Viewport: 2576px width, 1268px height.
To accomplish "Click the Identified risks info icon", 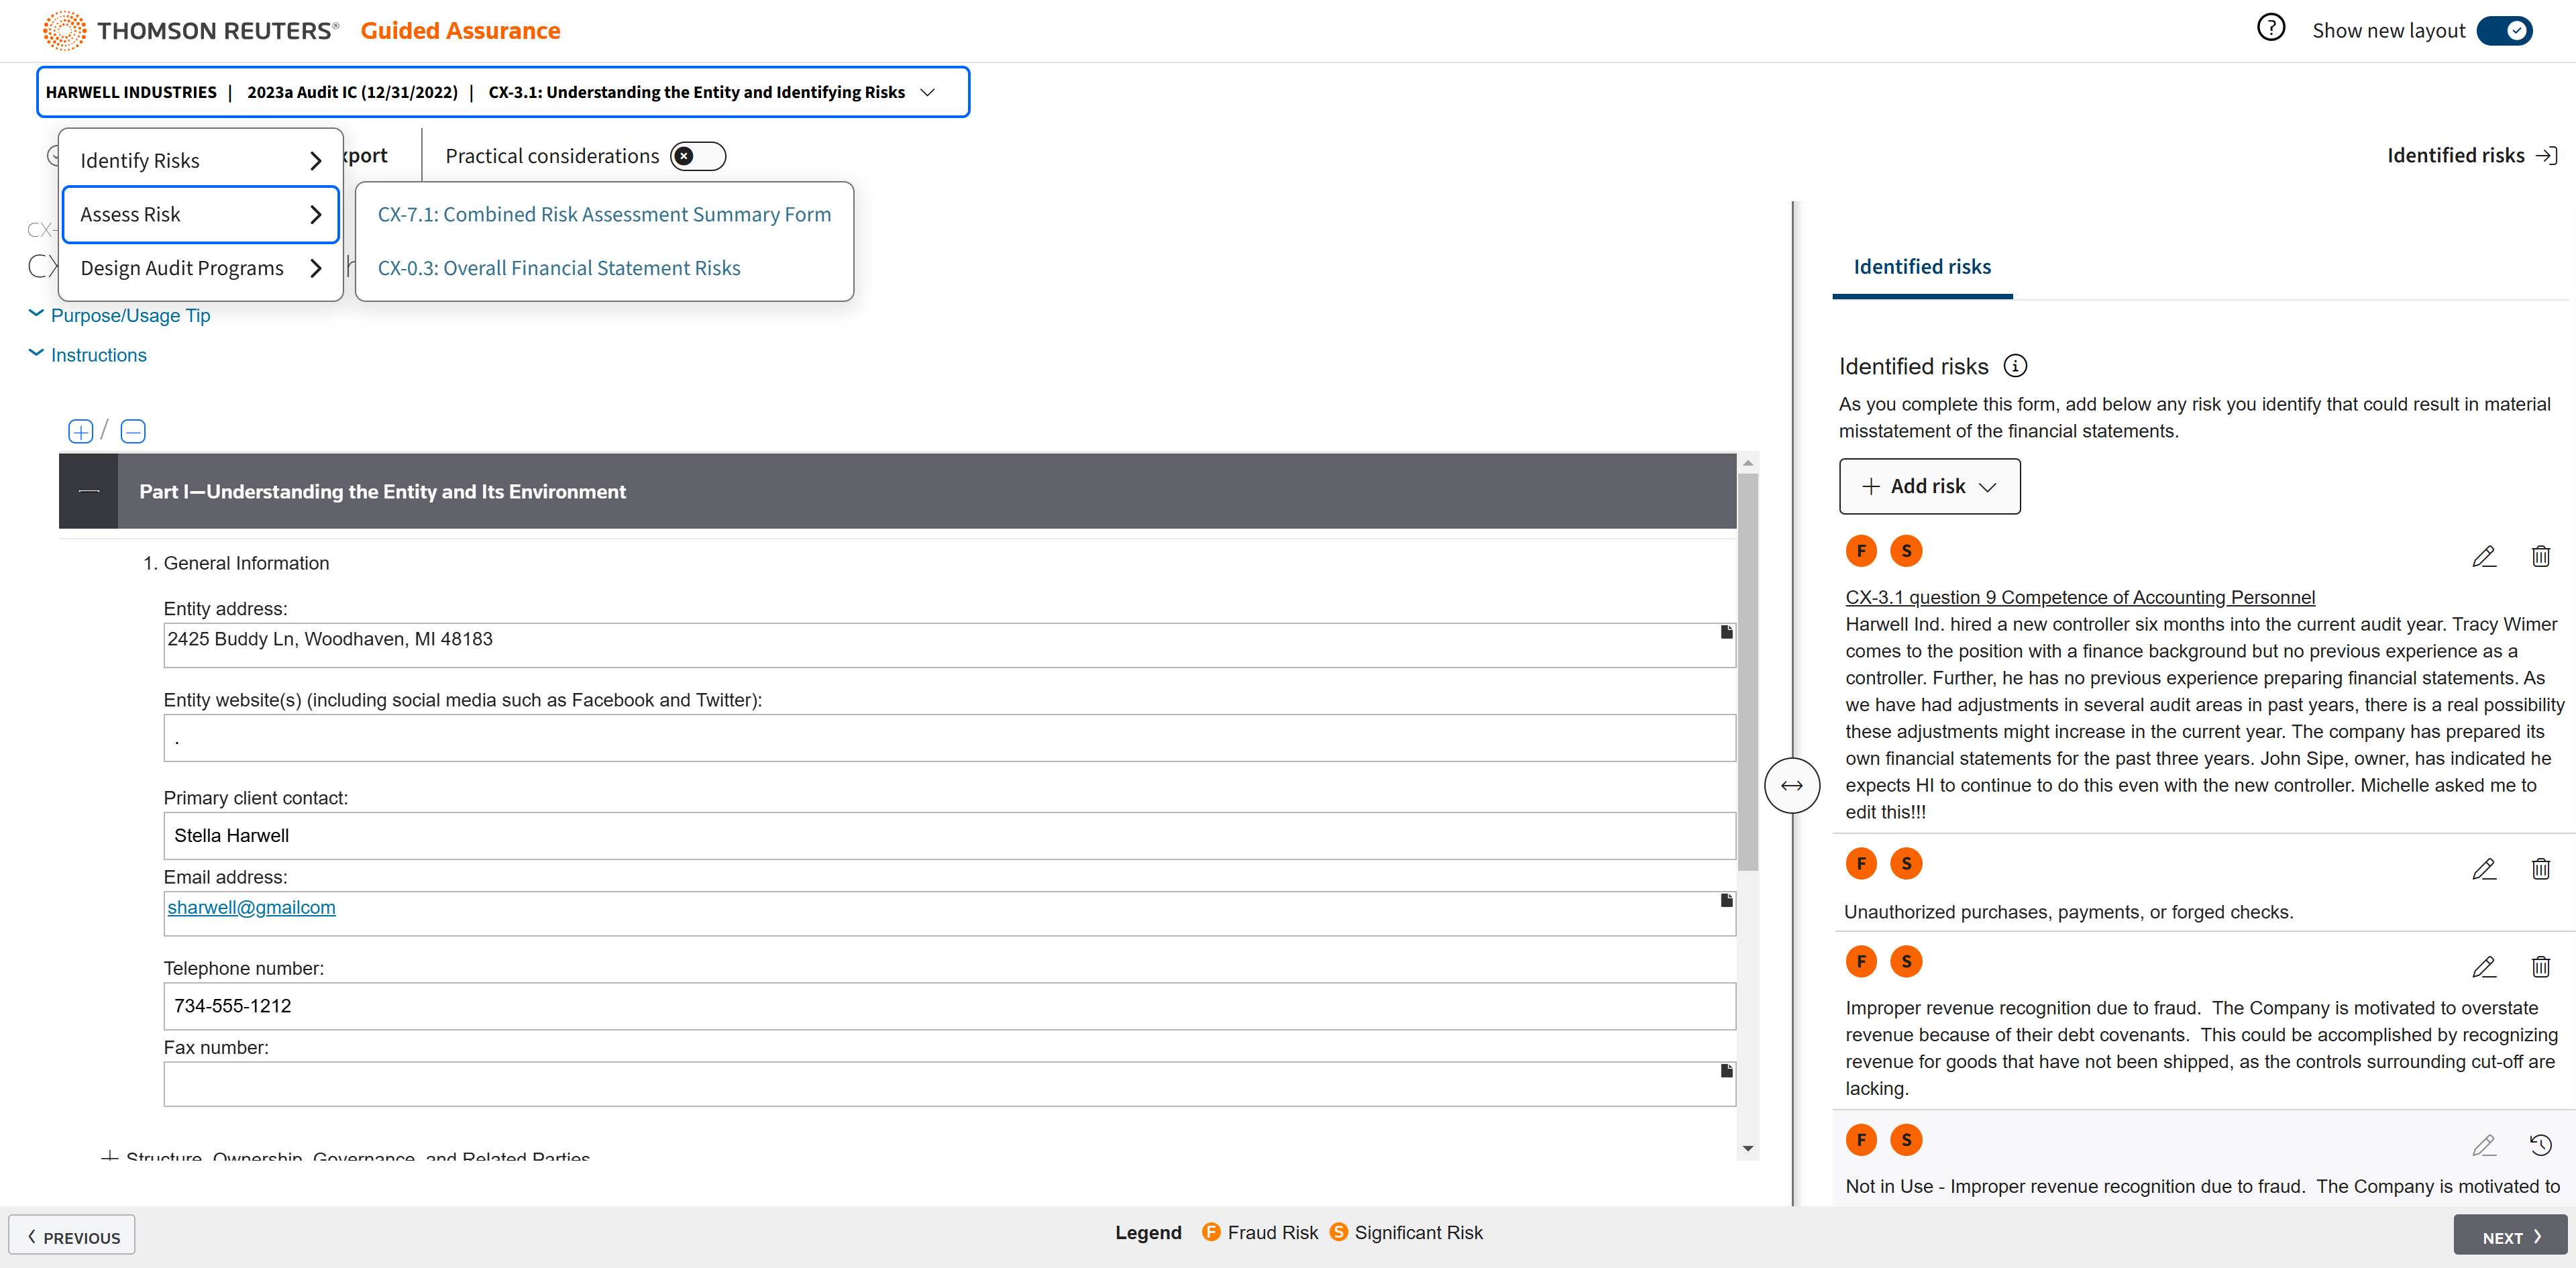I will tap(2015, 366).
